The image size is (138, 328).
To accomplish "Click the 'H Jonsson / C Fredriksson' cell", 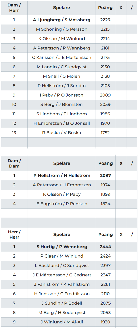I will point(62,294).
